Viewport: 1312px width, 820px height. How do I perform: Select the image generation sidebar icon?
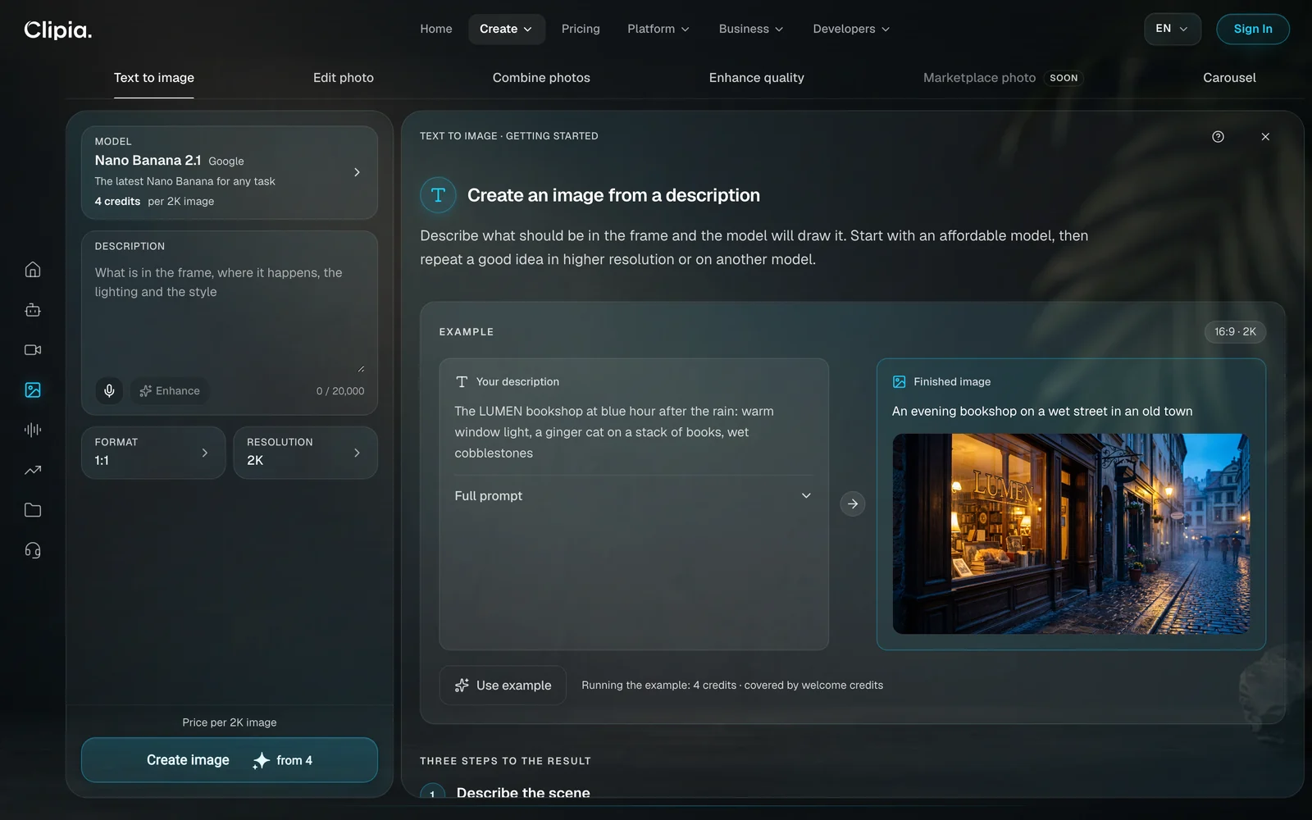(33, 390)
